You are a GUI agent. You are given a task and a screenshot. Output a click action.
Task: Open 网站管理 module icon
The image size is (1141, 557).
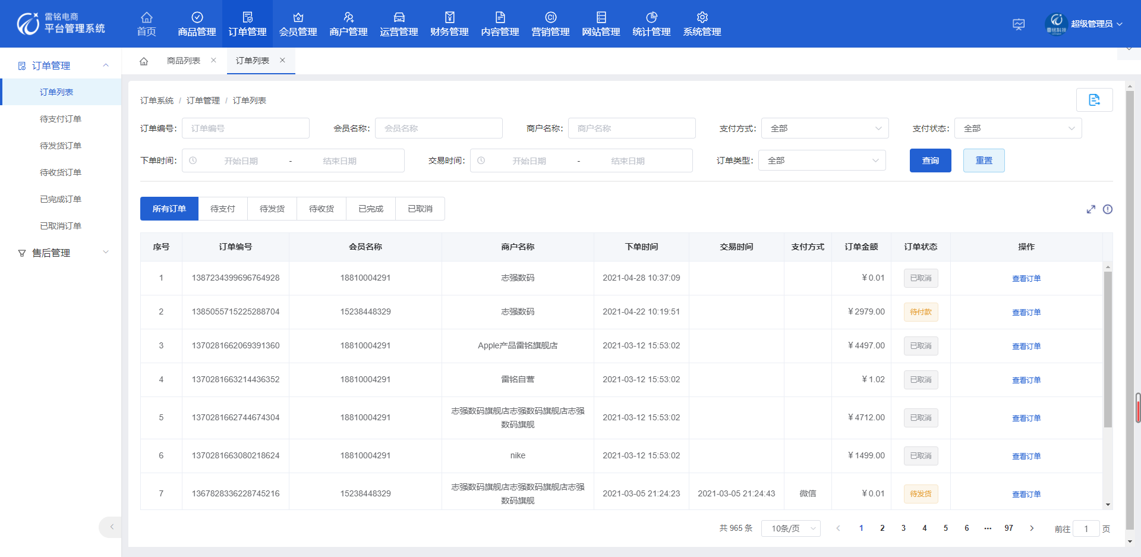pos(601,17)
